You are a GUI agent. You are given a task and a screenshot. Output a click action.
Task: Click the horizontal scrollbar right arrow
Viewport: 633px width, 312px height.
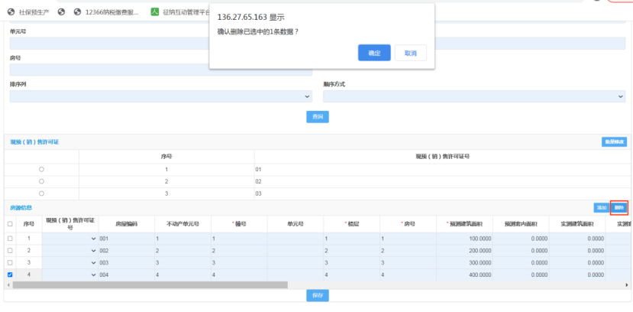pos(628,284)
